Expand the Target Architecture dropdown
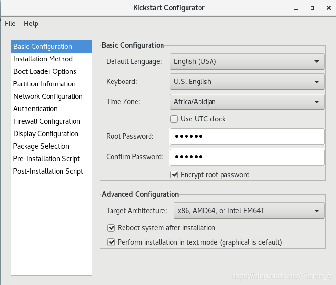The height and width of the screenshot is (285, 336). coord(249,211)
